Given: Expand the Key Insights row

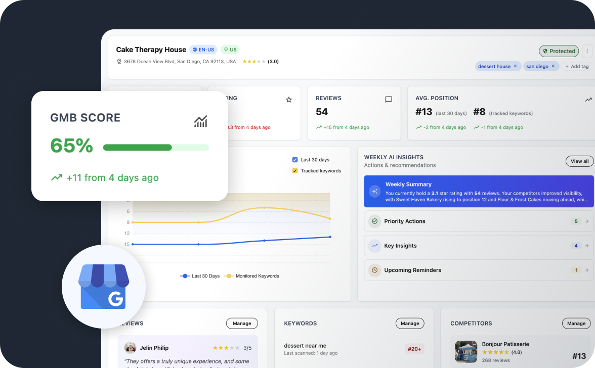Looking at the screenshot, I should point(479,246).
